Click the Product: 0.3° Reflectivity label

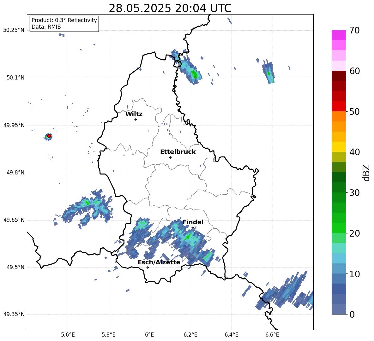[64, 20]
